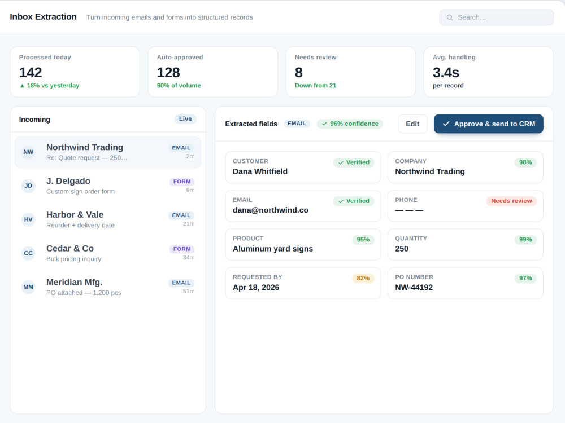
Task: Click the NW avatar for Northwind Trading
Action: pyautogui.click(x=28, y=152)
